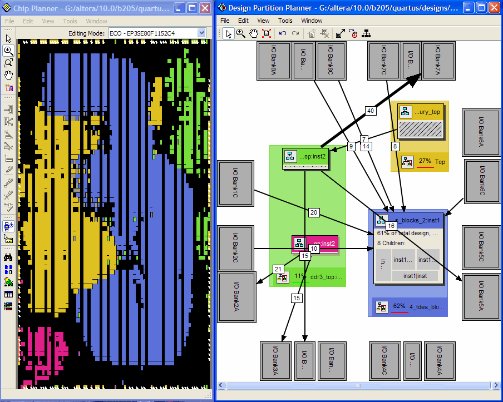Collapse hierarchy icon of s_blocks_2:inst1 block
The width and height of the screenshot is (503, 402).
(x=381, y=220)
